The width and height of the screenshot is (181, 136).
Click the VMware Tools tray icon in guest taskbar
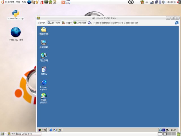pos(160,130)
